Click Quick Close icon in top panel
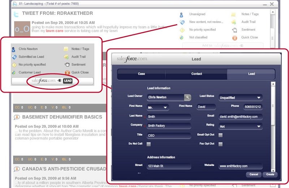Screen dimensions: 289x188 pos(234,38)
